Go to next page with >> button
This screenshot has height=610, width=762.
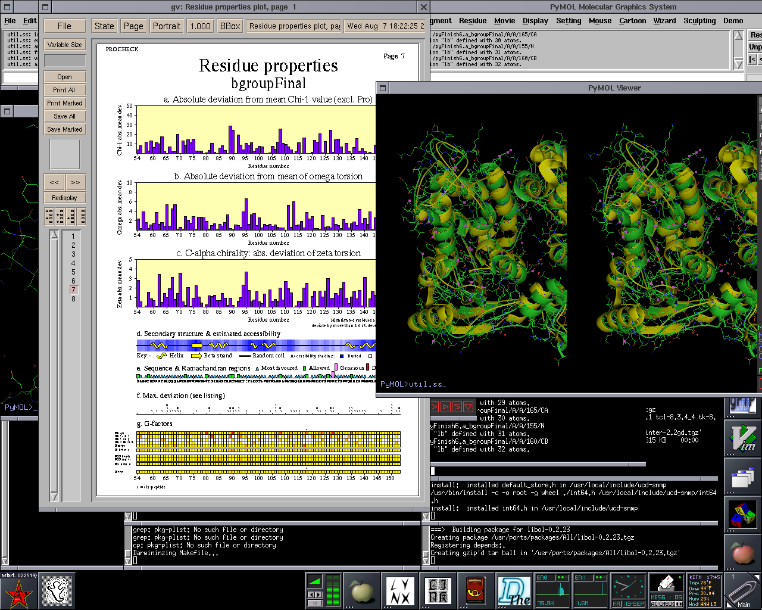tap(76, 182)
